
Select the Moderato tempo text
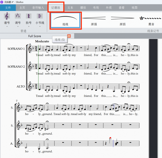tap(42, 41)
